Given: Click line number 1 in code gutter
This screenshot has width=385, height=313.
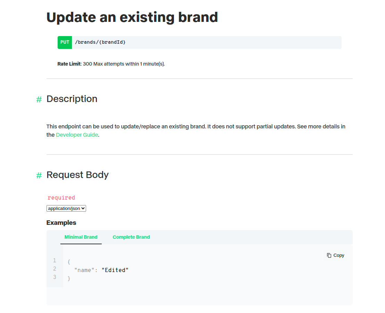Looking at the screenshot, I should (55, 261).
